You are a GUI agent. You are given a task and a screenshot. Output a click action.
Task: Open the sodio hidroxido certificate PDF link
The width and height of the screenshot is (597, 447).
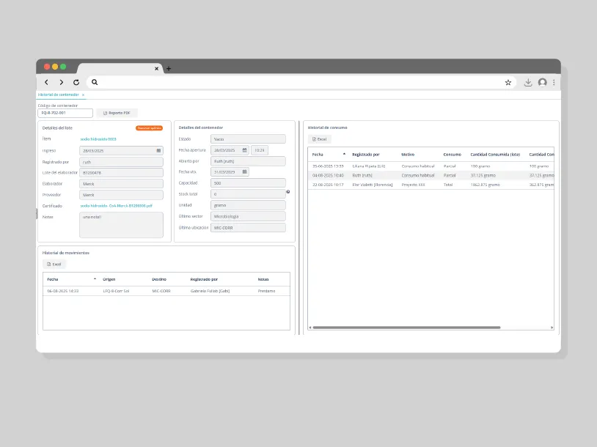(x=116, y=206)
